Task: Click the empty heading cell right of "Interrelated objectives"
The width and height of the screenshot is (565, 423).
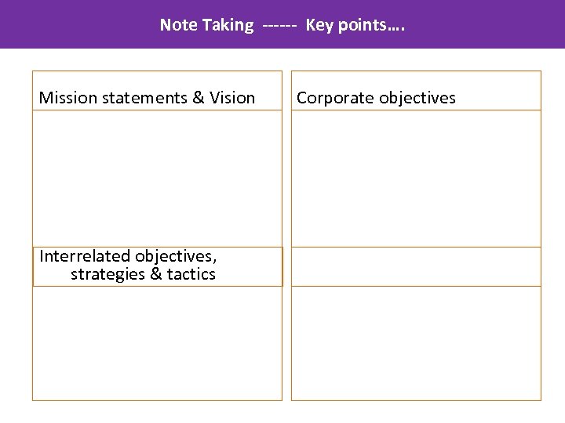Action: [x=416, y=266]
